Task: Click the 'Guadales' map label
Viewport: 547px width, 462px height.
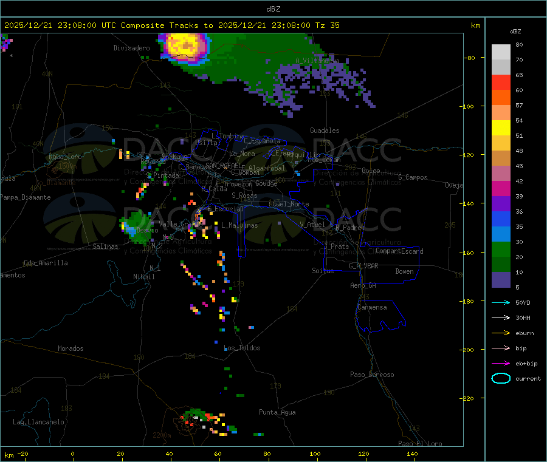Action: tap(325, 131)
